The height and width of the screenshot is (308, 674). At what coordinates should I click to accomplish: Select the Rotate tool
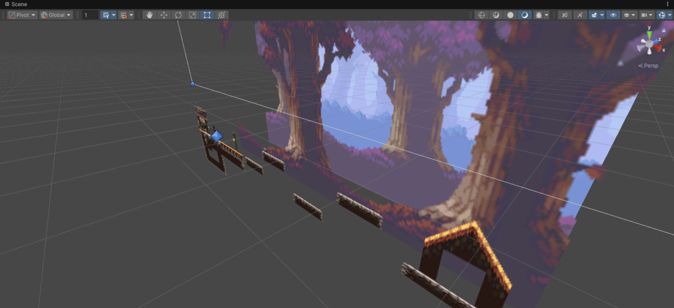pos(178,15)
